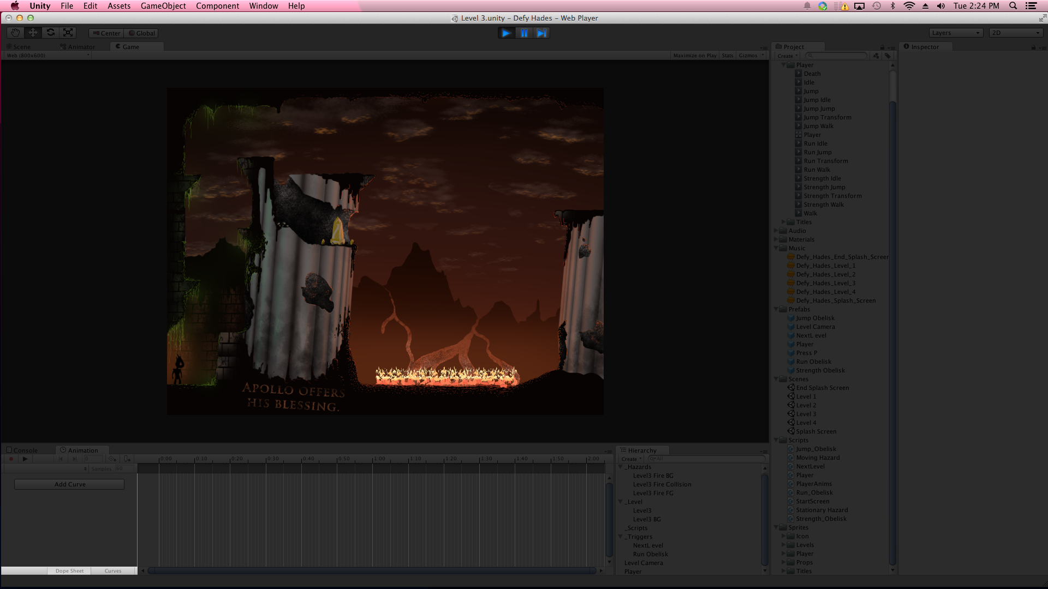
Task: Select the Hand tool in toolbar
Action: tap(15, 33)
